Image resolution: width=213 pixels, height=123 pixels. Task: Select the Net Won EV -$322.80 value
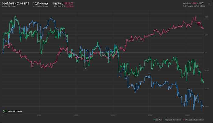(70, 6)
